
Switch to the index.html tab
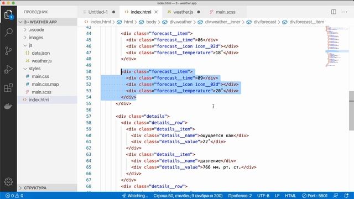[140, 12]
